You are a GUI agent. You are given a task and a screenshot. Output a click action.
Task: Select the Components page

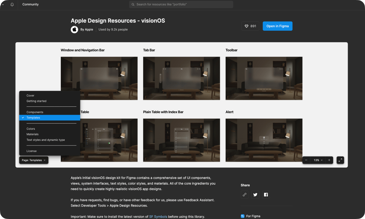click(x=50, y=112)
